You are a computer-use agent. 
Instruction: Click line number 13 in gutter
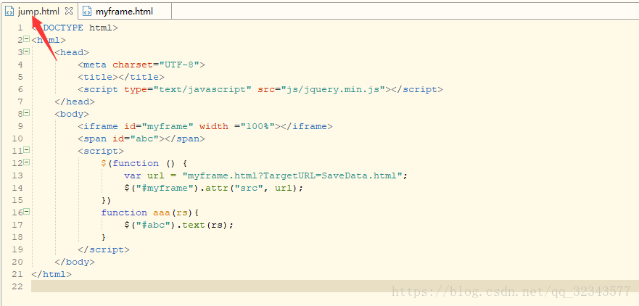tap(17, 175)
